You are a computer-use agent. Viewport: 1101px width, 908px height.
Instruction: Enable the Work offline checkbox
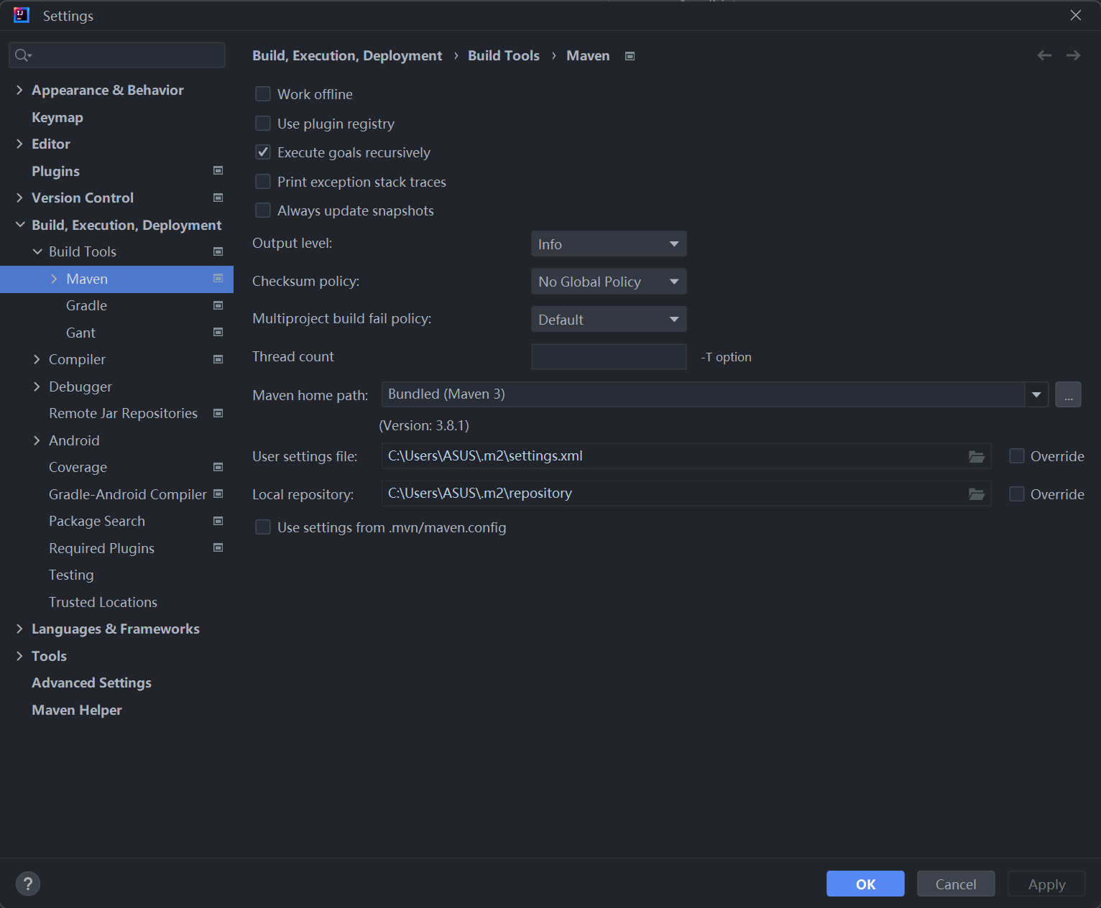263,94
